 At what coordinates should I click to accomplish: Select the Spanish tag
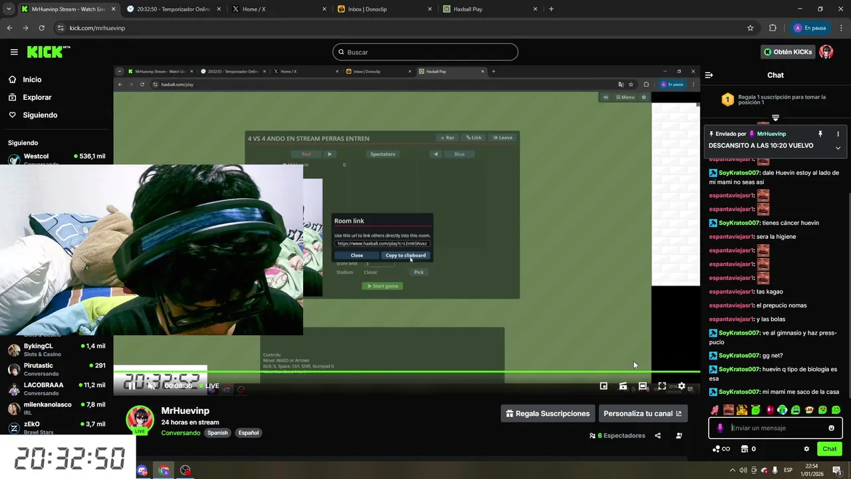217,432
